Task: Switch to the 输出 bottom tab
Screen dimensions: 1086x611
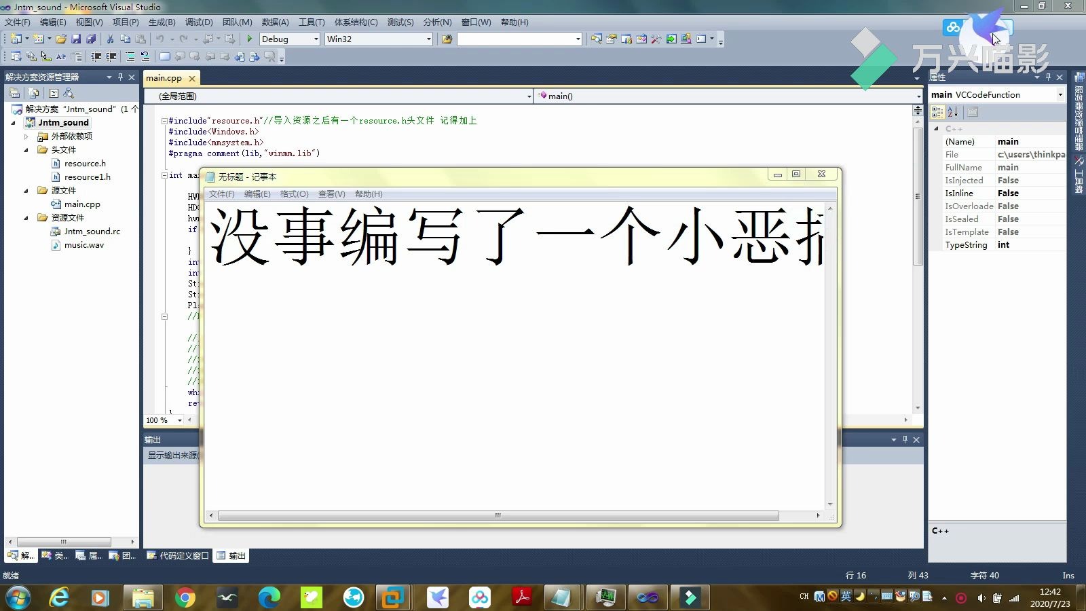Action: click(231, 555)
